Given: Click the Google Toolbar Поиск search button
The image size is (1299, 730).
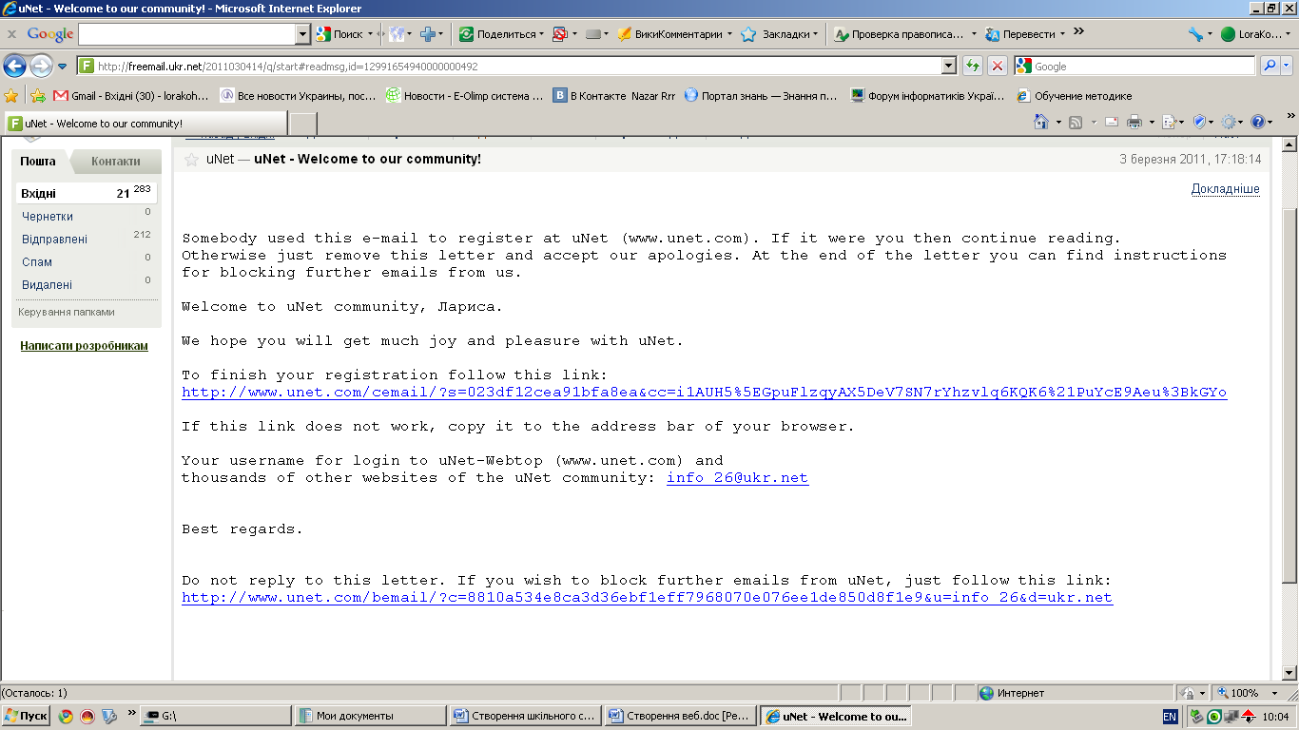Looking at the screenshot, I should click(340, 34).
